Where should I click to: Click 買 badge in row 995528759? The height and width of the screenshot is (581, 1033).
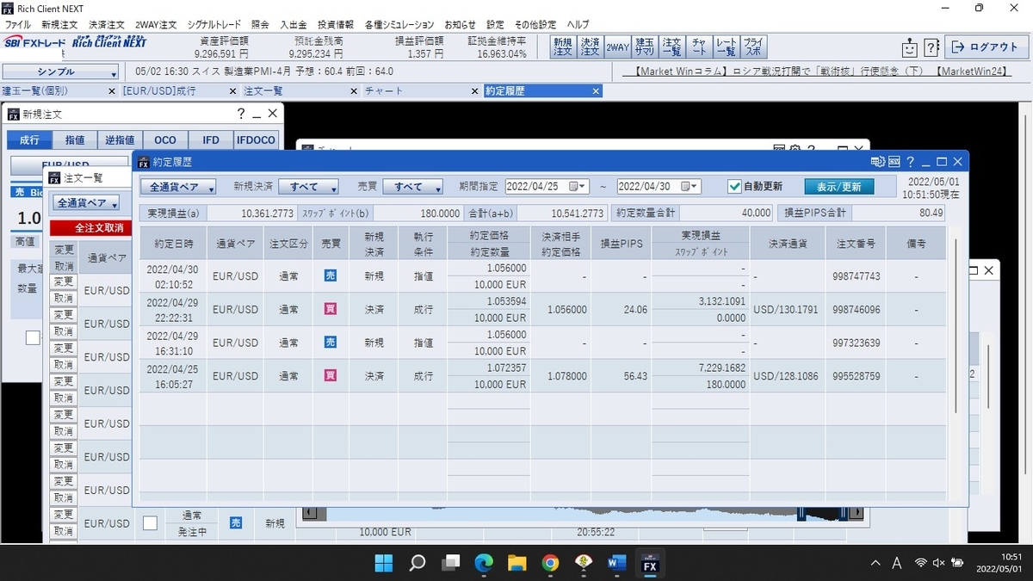(331, 375)
